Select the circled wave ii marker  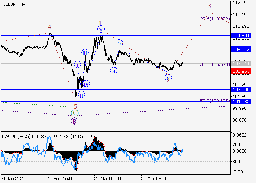tap(82, 95)
